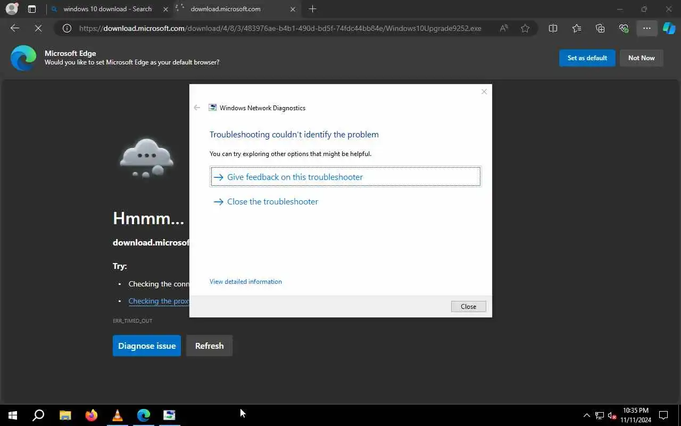Click the back arrow in Network Diagnostics dialog
Screen dimensions: 681x426
(197, 108)
